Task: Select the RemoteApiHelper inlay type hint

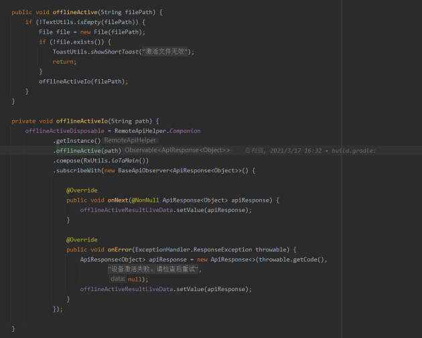Action: coord(130,140)
